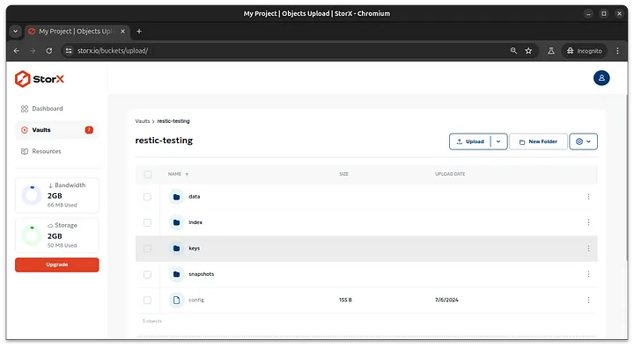Click the snapshots folder icon

point(176,274)
